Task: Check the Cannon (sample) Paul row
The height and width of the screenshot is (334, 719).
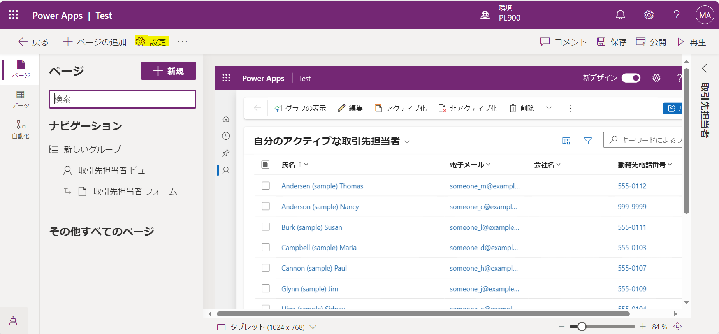Action: 265,268
